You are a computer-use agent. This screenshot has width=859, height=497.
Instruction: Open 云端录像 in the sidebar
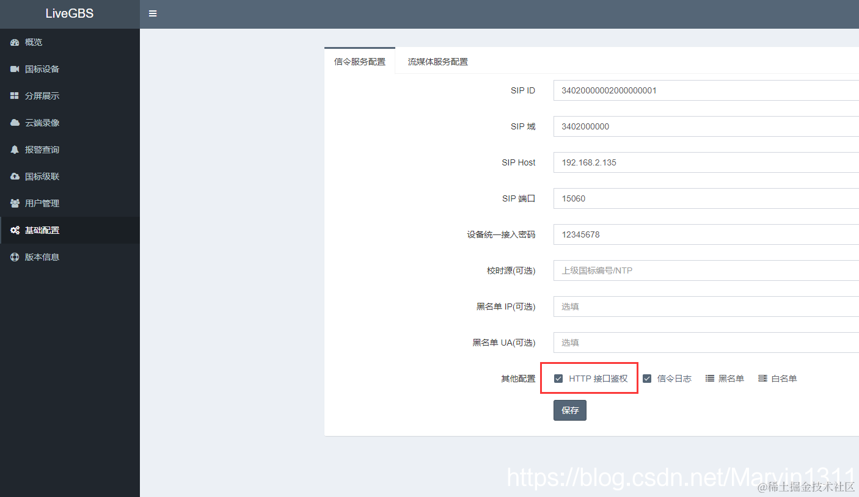[70, 123]
